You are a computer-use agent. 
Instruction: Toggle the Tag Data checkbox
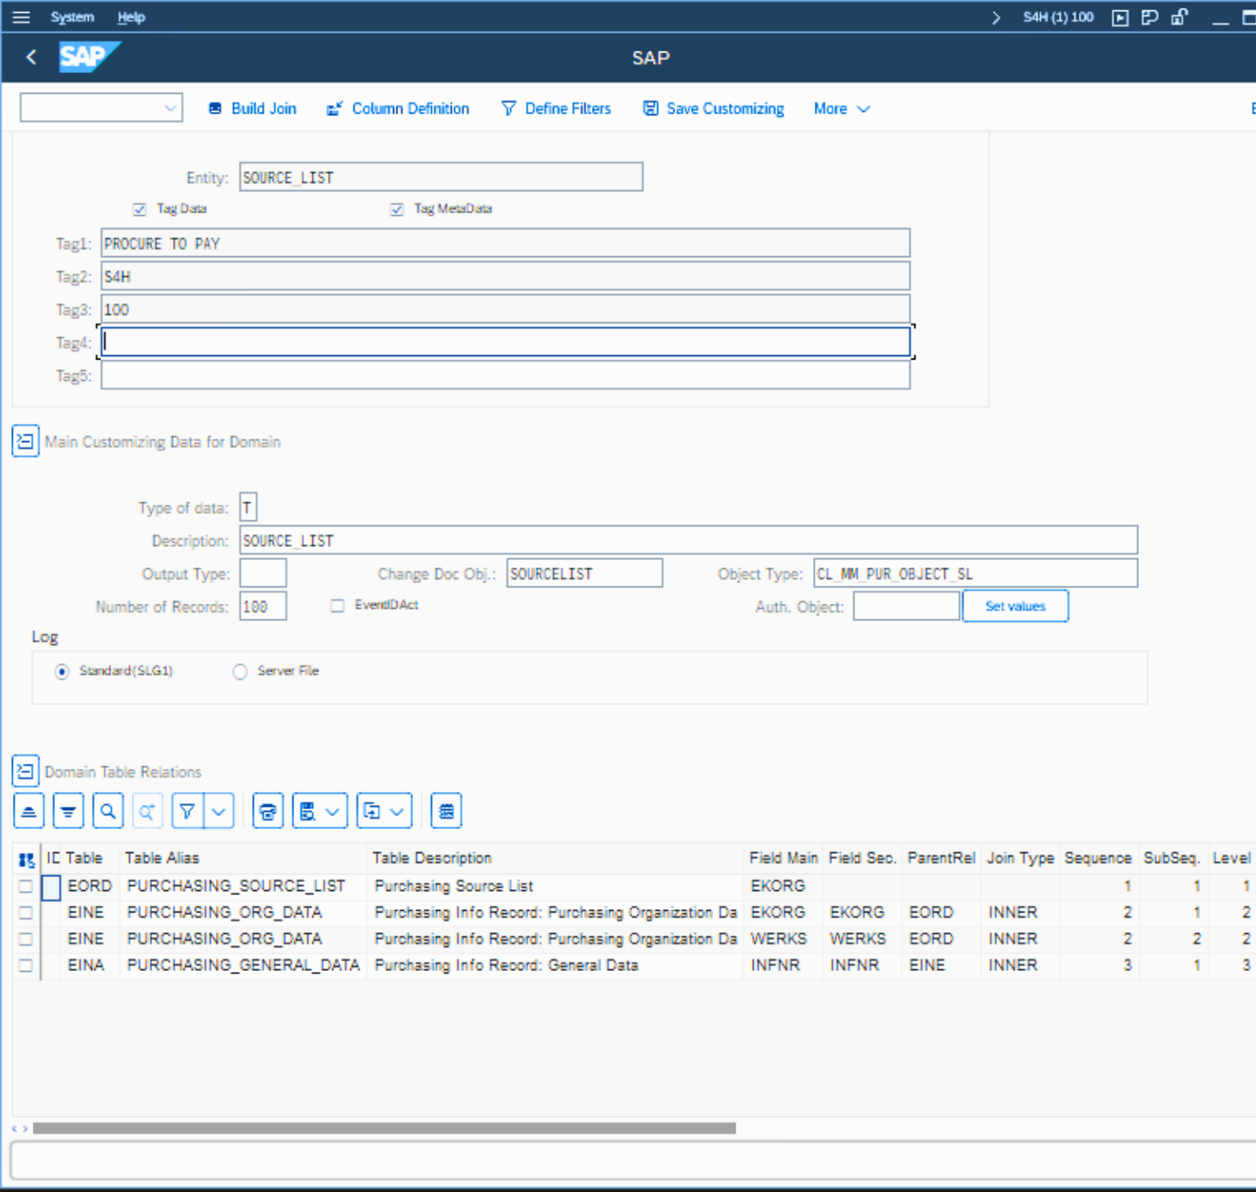[x=140, y=209]
